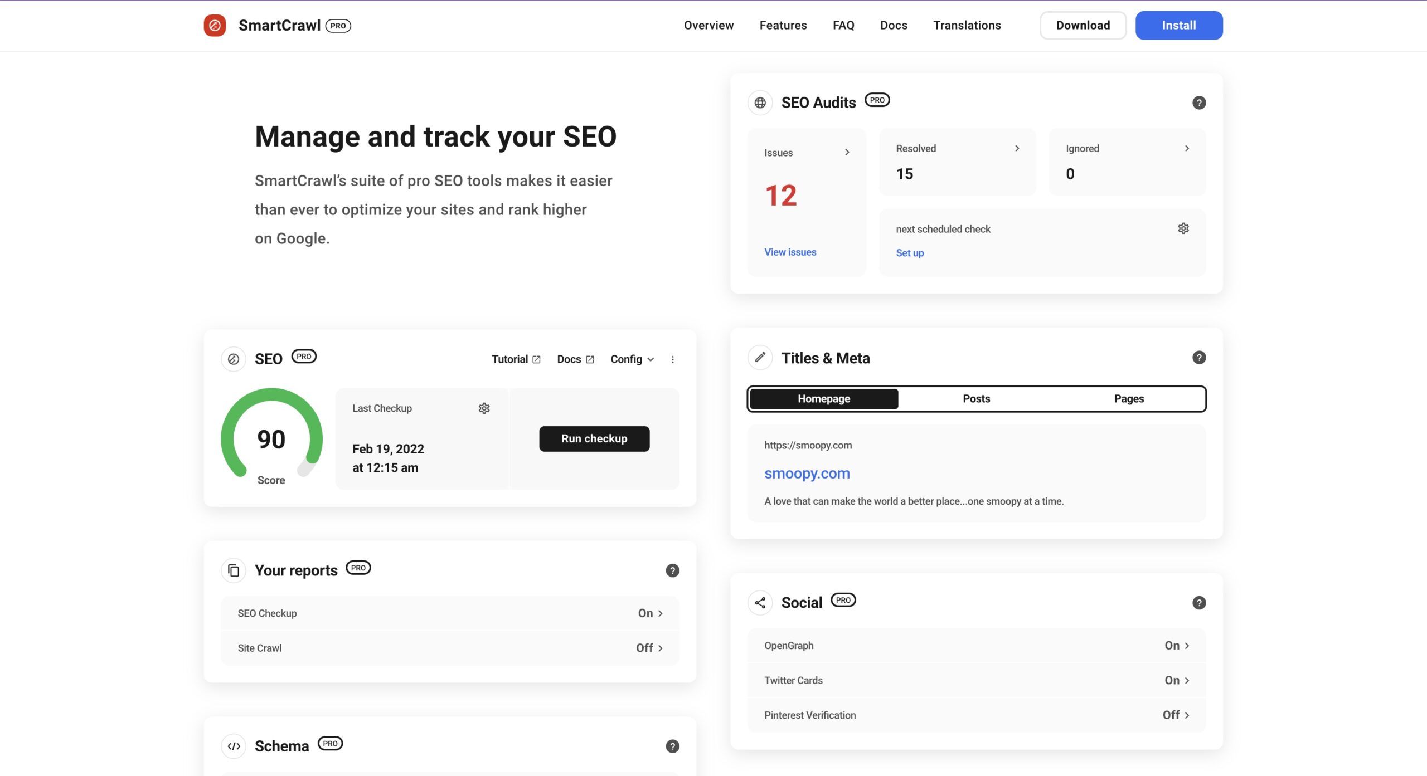
Task: Click the Run checkup button
Action: coord(594,438)
